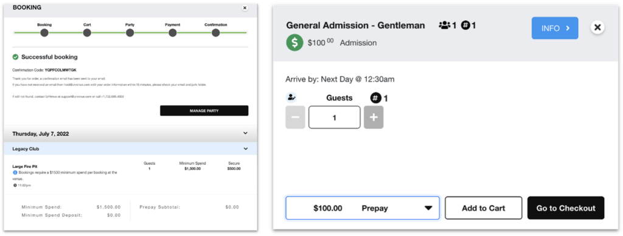Increase guest count with plus button
This screenshot has width=623, height=236.
tap(374, 117)
